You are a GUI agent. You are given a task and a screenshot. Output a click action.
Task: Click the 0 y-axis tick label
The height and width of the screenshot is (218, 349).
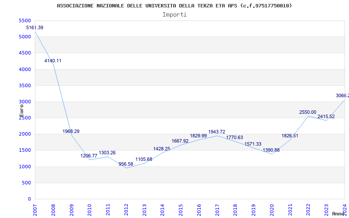tap(29, 199)
